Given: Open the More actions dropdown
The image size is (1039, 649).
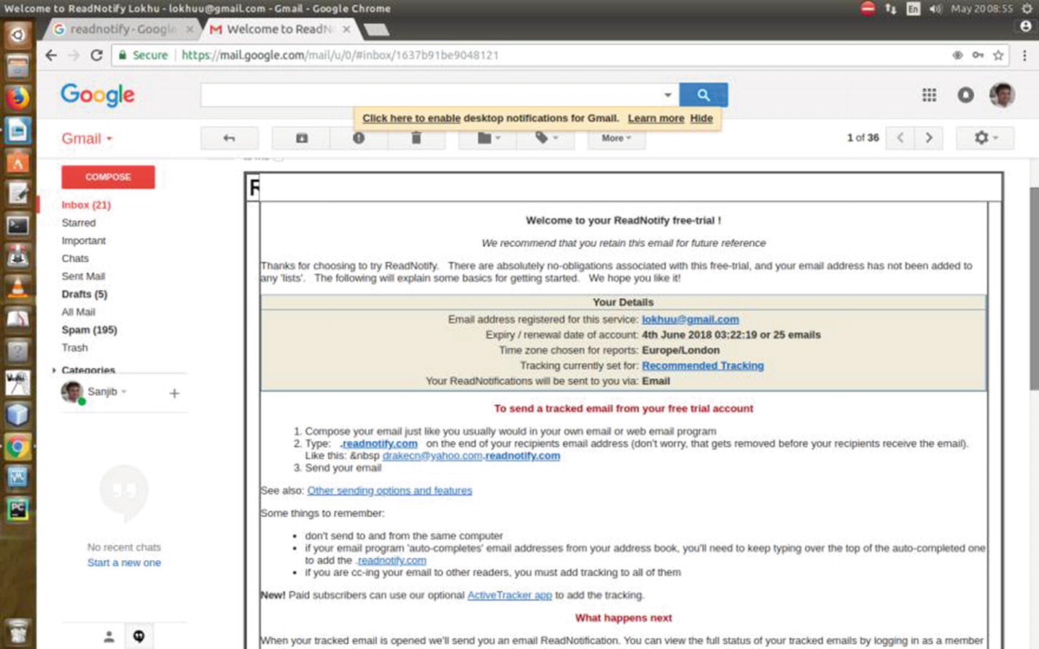Looking at the screenshot, I should click(x=616, y=138).
